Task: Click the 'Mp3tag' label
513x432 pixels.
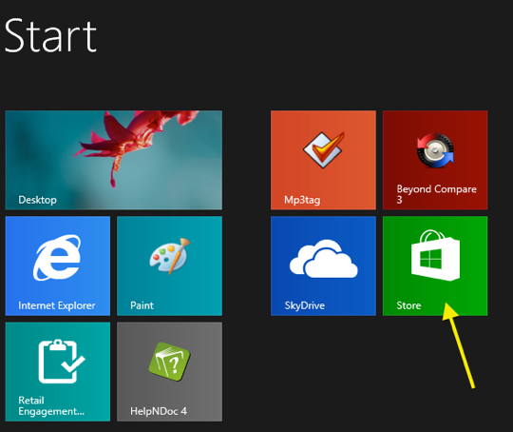Action: click(x=302, y=200)
